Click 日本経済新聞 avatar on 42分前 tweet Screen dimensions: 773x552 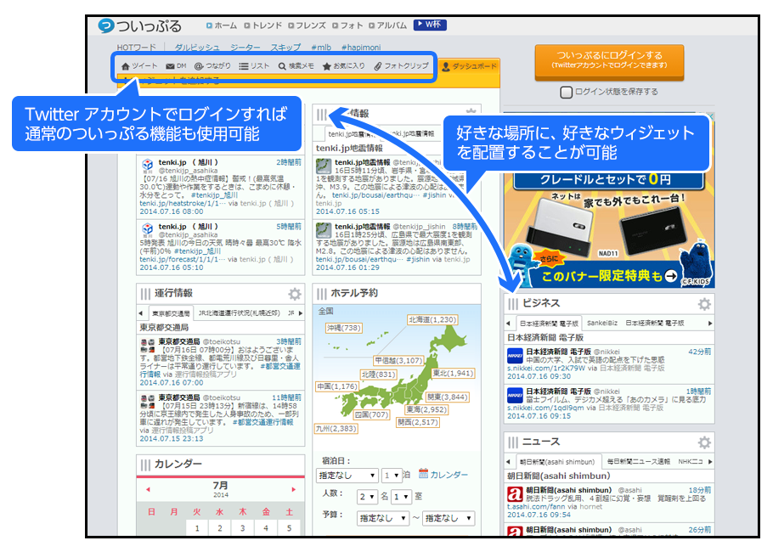(515, 355)
